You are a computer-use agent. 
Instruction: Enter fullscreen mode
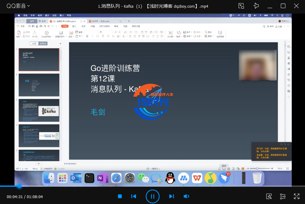(x=296, y=196)
